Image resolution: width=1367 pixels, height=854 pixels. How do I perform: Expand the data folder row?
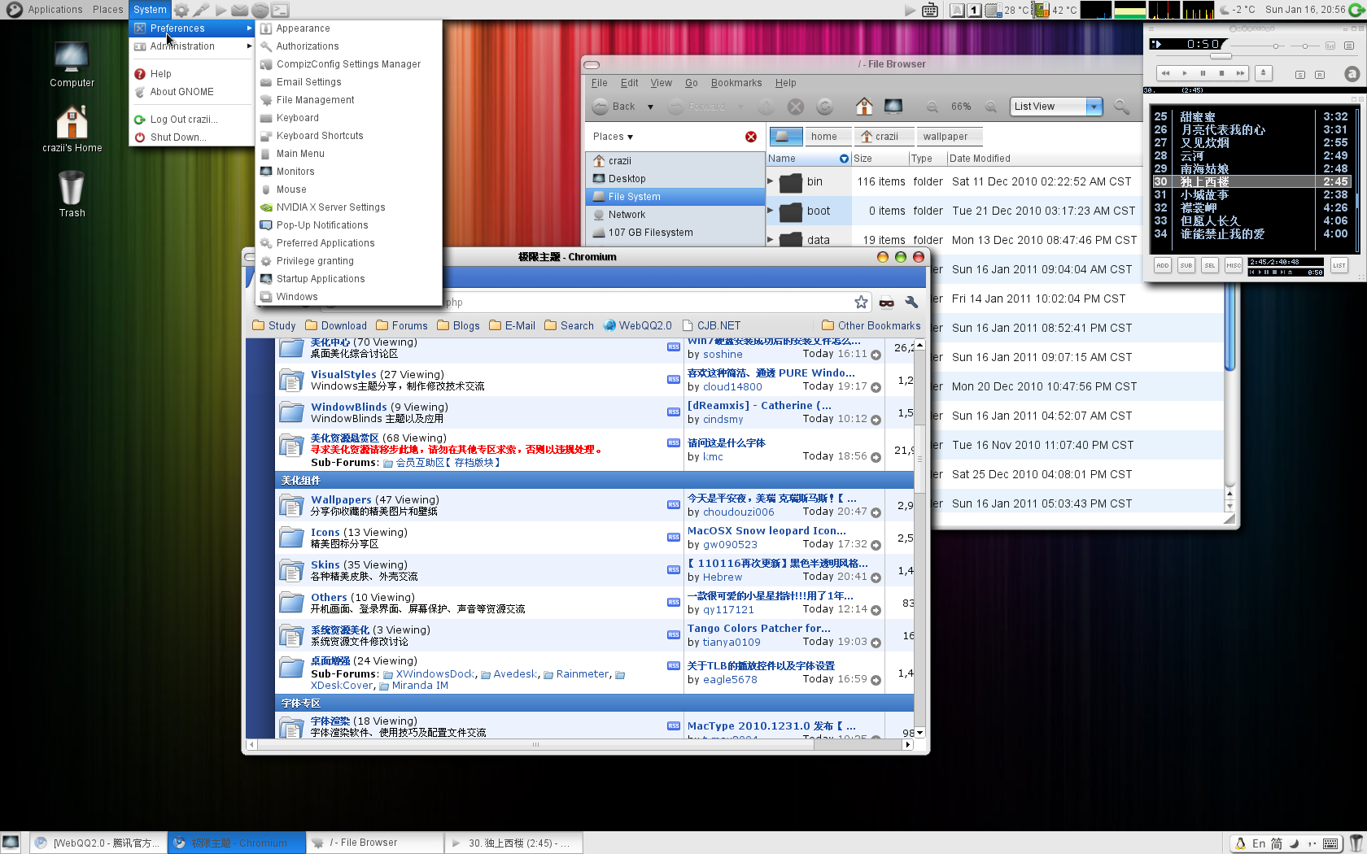tap(771, 240)
